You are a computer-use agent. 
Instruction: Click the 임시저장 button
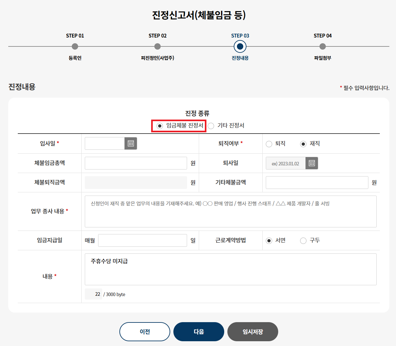[252, 331]
